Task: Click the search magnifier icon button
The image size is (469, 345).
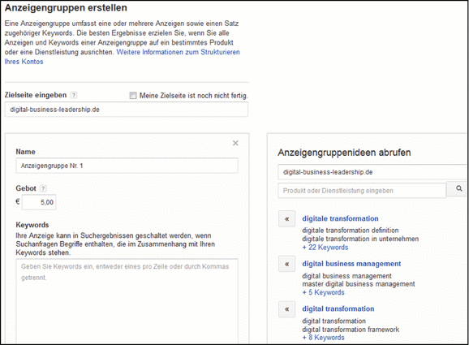Action: click(458, 189)
